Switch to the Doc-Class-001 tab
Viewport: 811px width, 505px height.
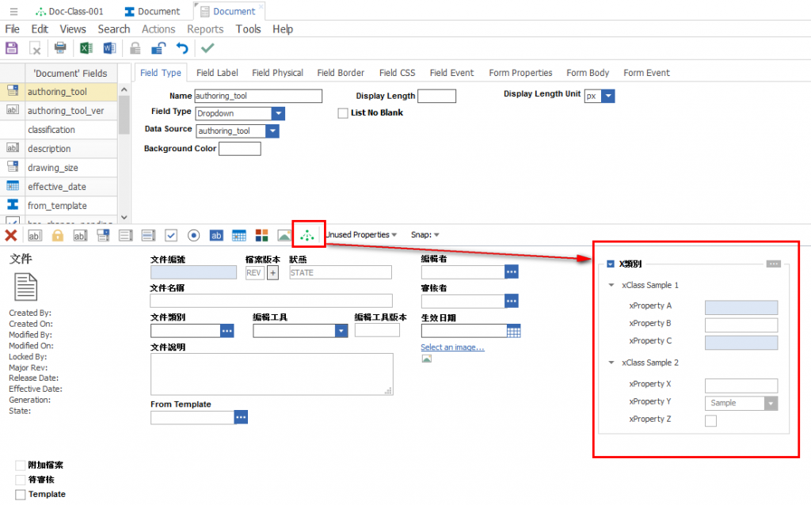(70, 11)
